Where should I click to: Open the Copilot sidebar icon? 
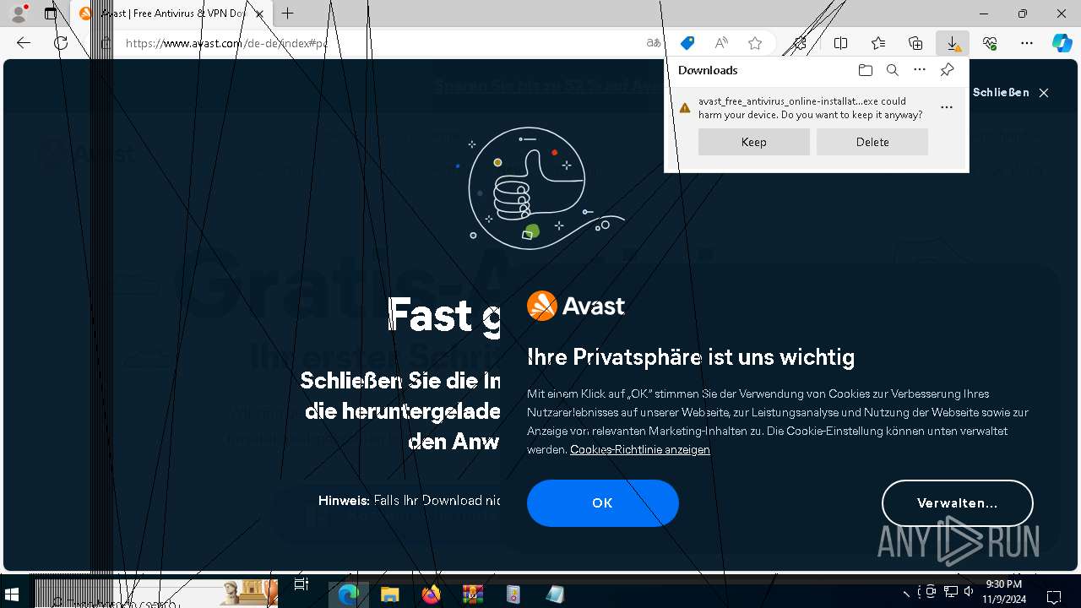1062,43
